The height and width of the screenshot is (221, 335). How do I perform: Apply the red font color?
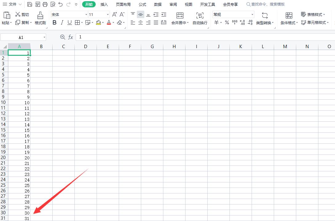click(109, 22)
